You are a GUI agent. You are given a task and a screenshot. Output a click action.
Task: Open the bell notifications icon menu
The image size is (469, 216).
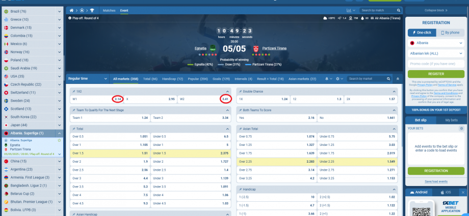328,79
